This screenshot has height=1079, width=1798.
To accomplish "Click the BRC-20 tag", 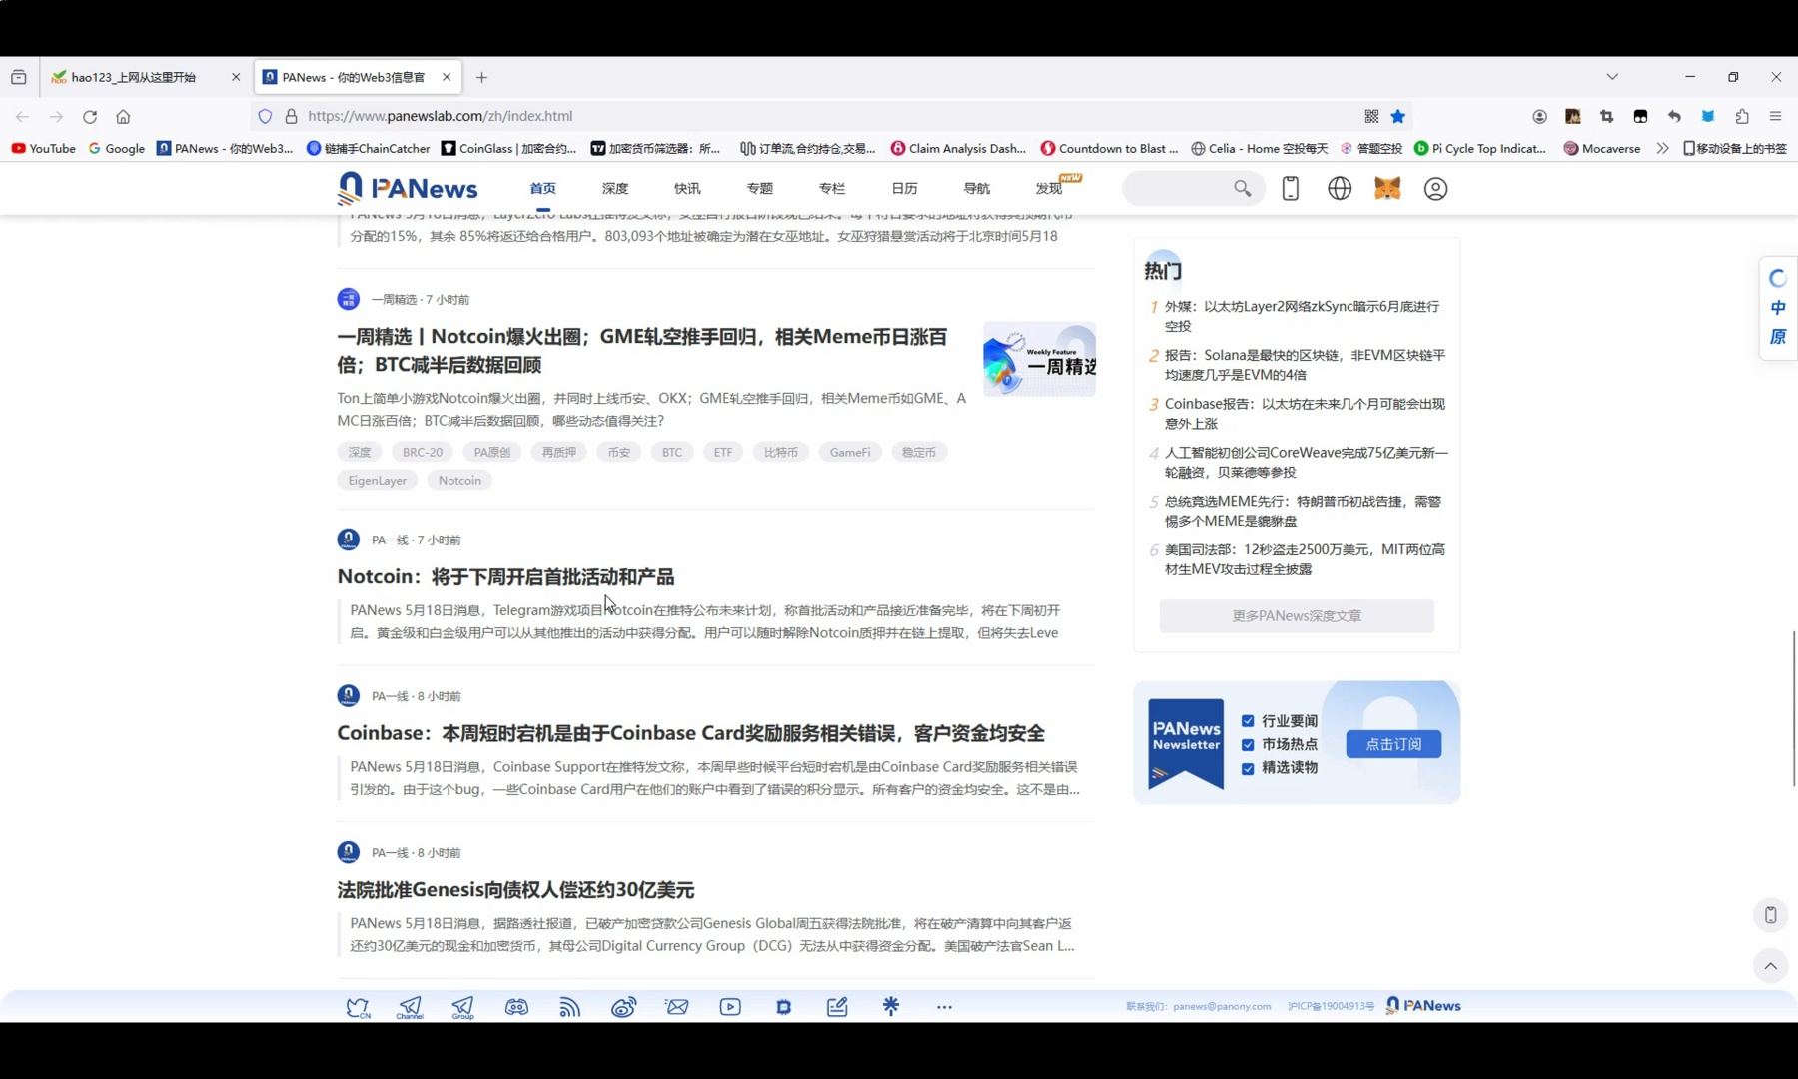I will pyautogui.click(x=423, y=452).
